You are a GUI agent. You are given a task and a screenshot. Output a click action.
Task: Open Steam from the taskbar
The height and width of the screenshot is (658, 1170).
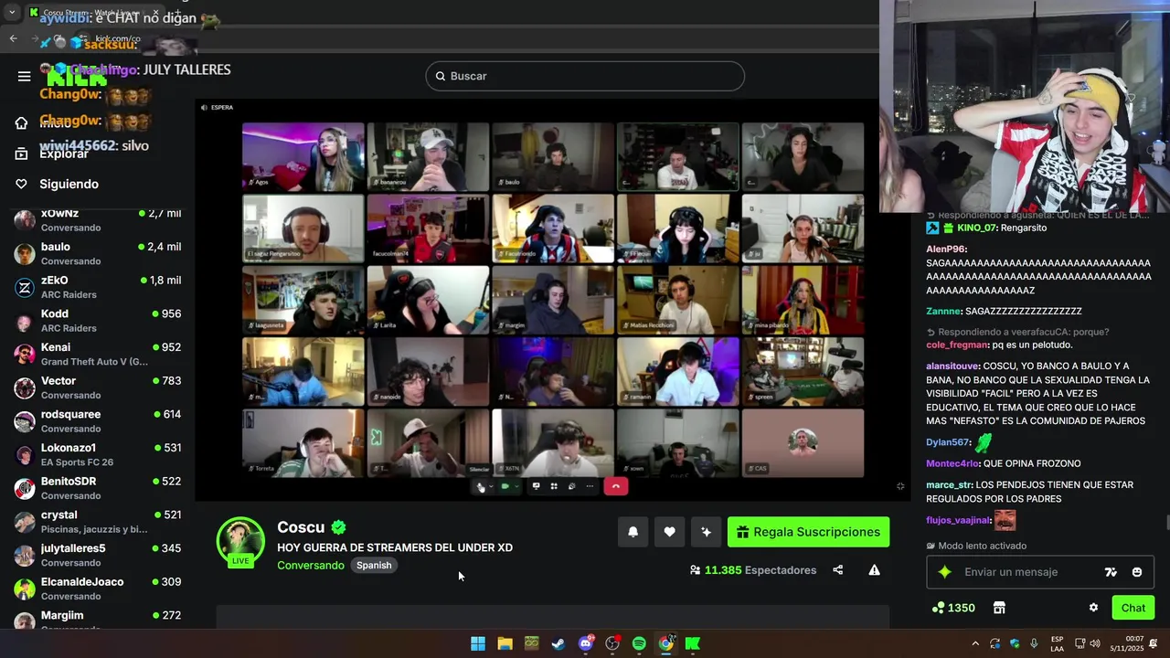[558, 643]
